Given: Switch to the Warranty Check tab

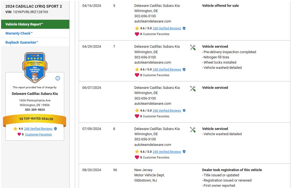Looking at the screenshot, I should click(19, 34).
